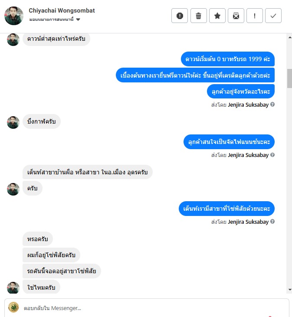Click help icon under ไฟแนนซ์ message

pyautogui.click(x=272, y=155)
